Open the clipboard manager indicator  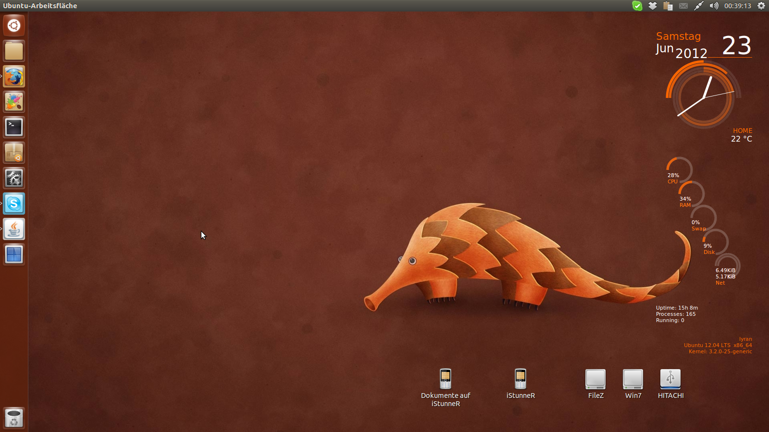pos(668,6)
